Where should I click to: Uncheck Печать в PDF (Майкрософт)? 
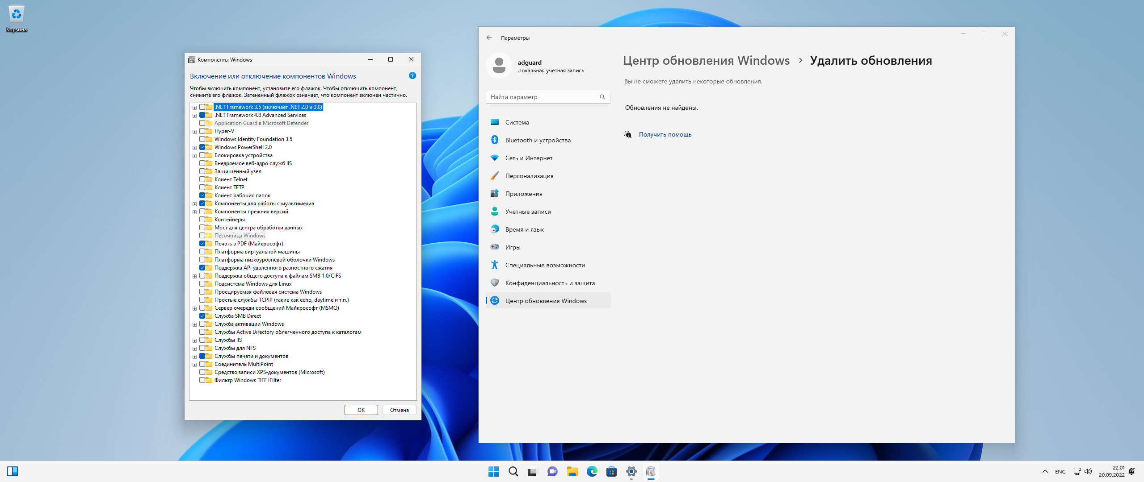pos(202,244)
